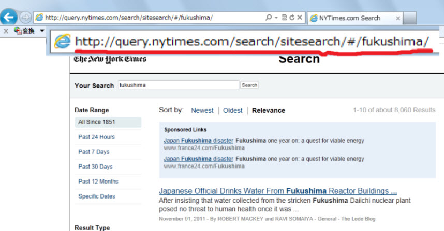Click the Search button beside the query field
This screenshot has width=444, height=231.
point(249,85)
